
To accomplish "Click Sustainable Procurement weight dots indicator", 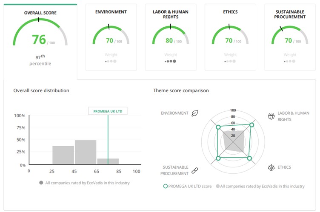I will coord(290,61).
